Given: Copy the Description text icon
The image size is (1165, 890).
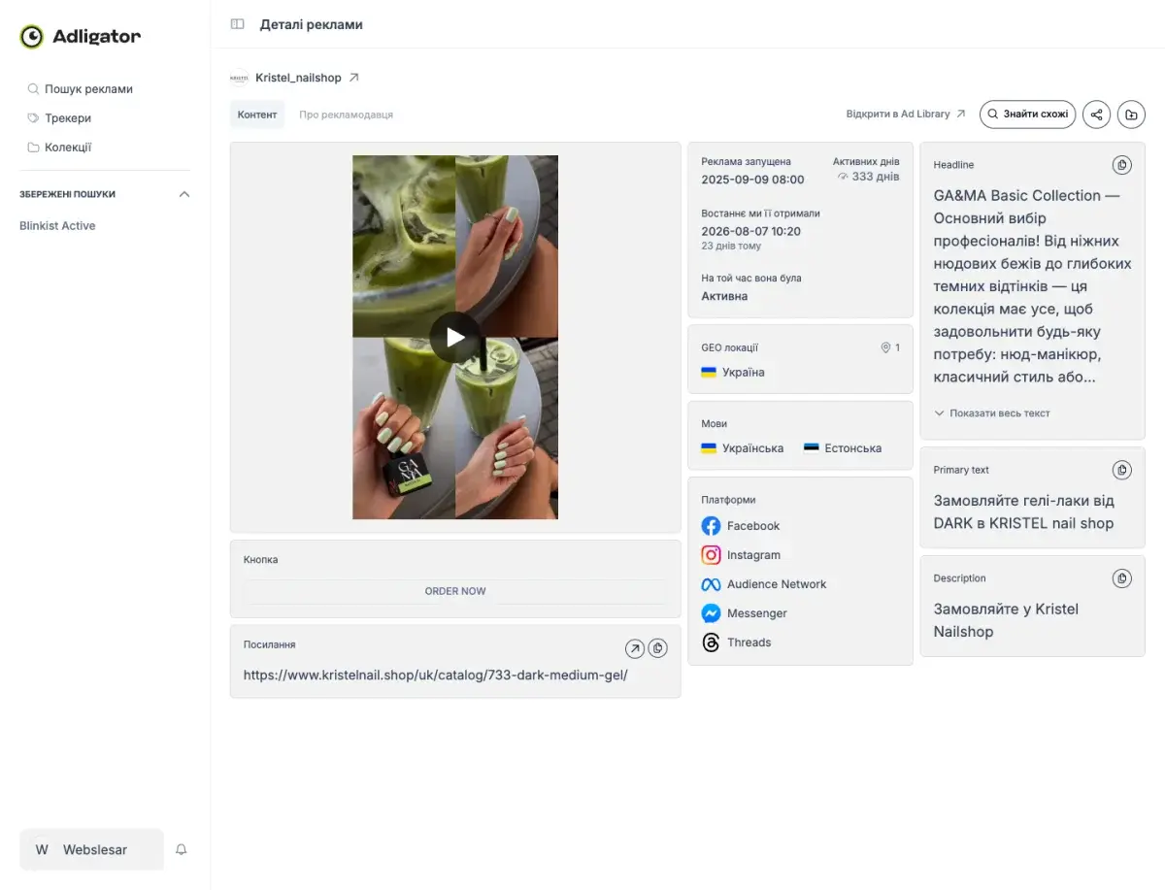Looking at the screenshot, I should (x=1121, y=578).
